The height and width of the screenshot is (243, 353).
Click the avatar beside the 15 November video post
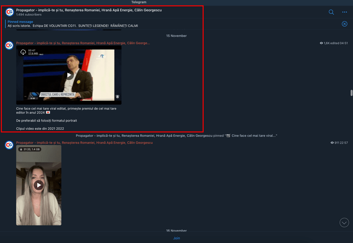click(9, 45)
